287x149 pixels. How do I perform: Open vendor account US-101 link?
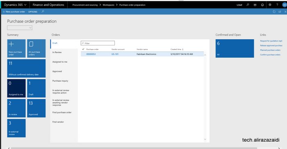click(115, 54)
